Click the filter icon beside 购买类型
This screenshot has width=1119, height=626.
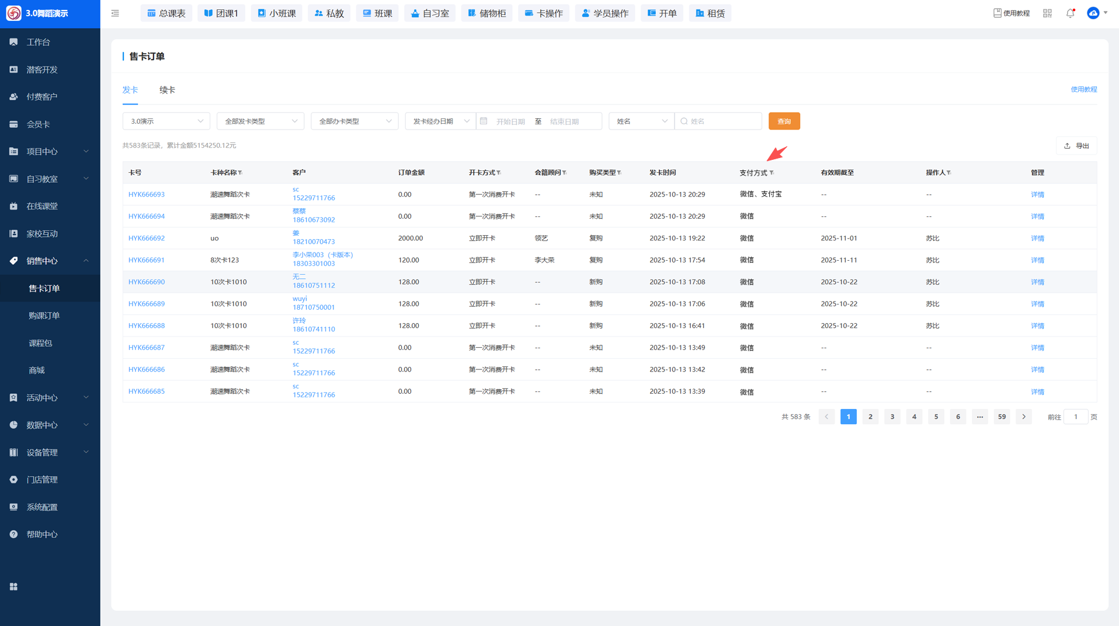click(620, 173)
